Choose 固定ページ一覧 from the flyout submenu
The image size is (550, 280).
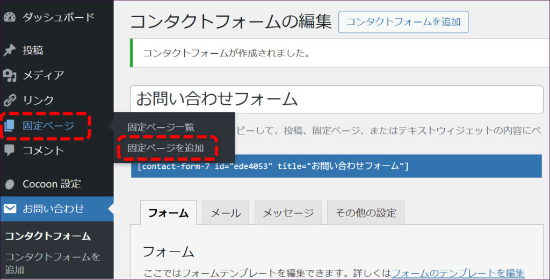[161, 128]
